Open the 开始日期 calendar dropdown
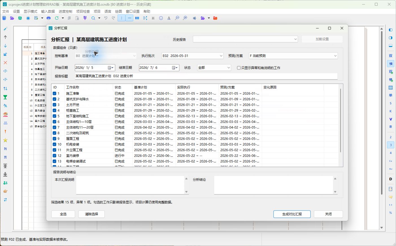 [x=111, y=68]
